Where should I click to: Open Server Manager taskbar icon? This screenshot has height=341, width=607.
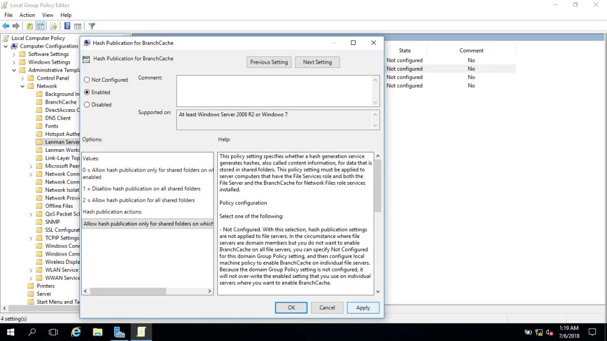point(120,332)
